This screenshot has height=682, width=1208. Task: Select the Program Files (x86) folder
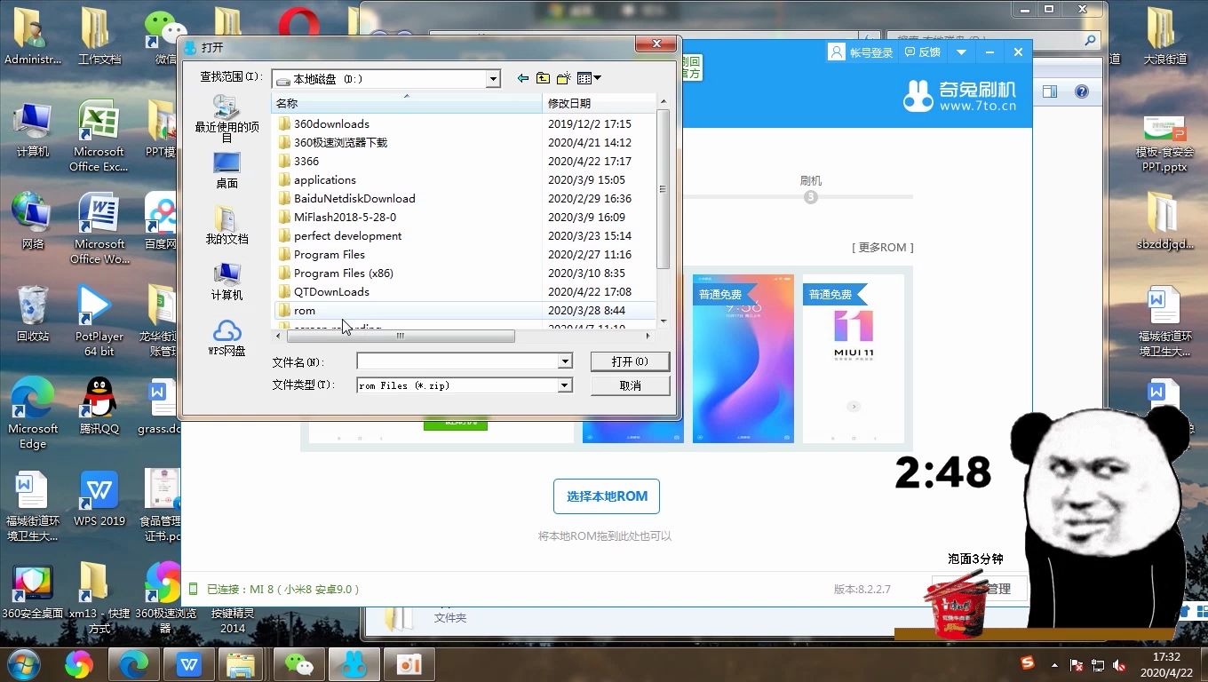click(x=343, y=273)
